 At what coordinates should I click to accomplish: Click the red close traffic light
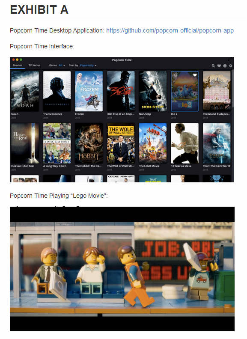13,59
